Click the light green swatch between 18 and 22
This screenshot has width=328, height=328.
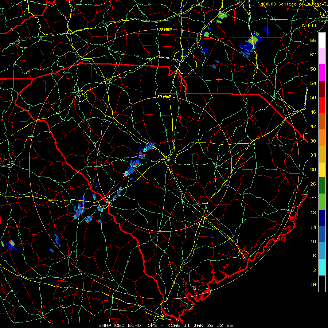[322, 202]
